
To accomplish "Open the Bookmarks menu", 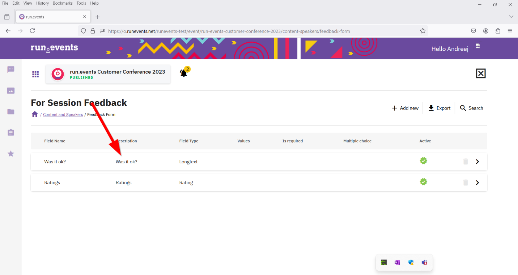I will coord(63,3).
